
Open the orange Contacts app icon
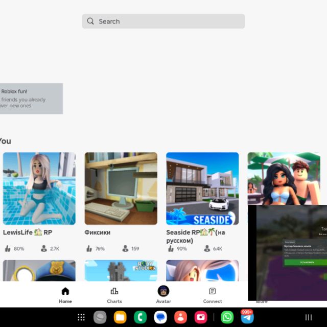[180, 317]
